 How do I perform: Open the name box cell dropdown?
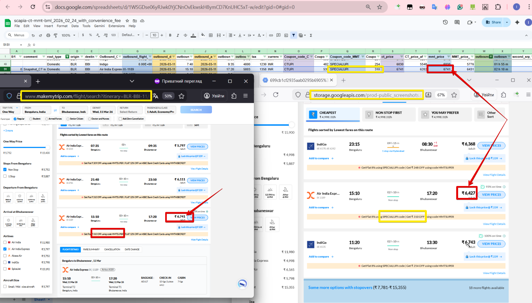(x=21, y=45)
